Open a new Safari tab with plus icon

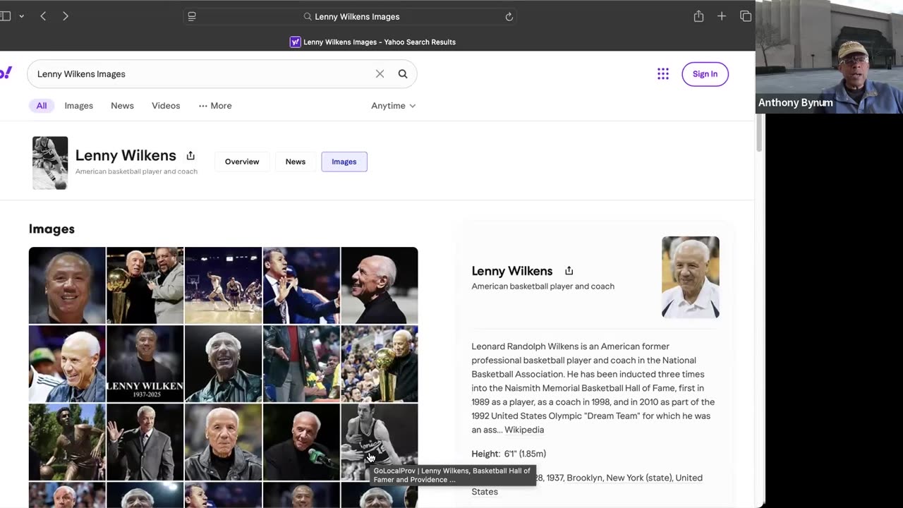(x=722, y=16)
